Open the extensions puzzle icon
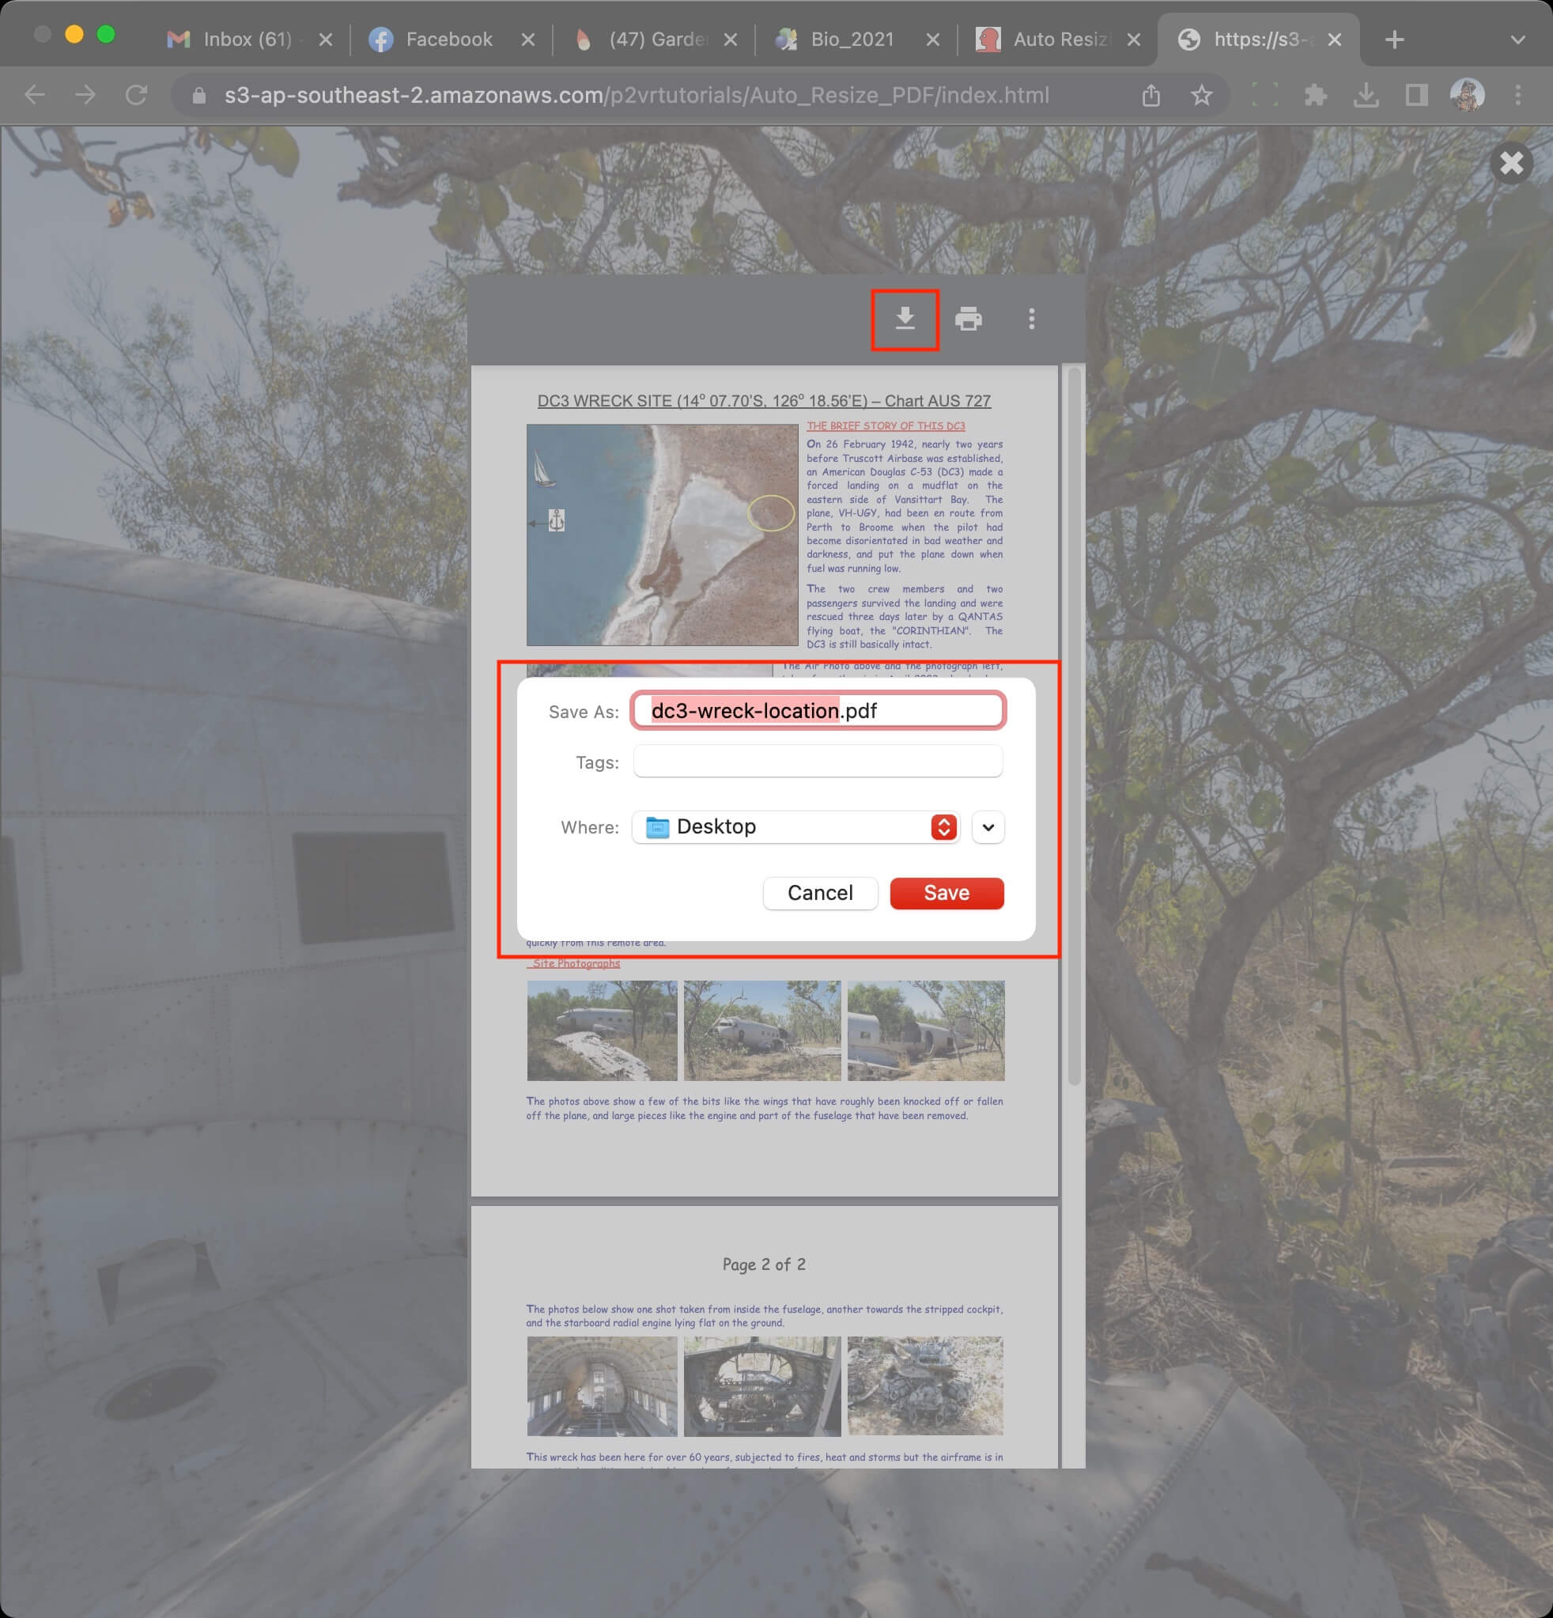Screen dimensions: 1553x1618 coord(1315,96)
